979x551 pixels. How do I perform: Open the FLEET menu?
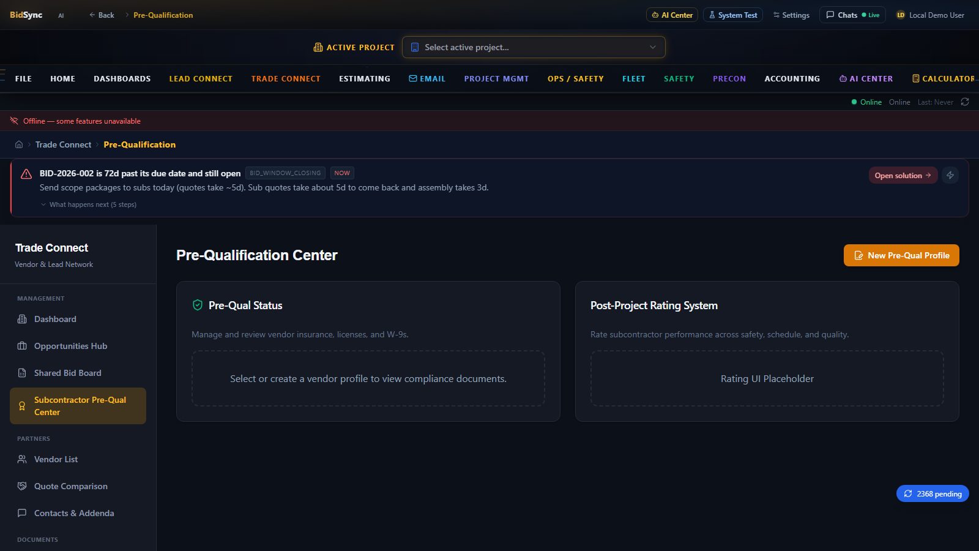[x=634, y=78]
